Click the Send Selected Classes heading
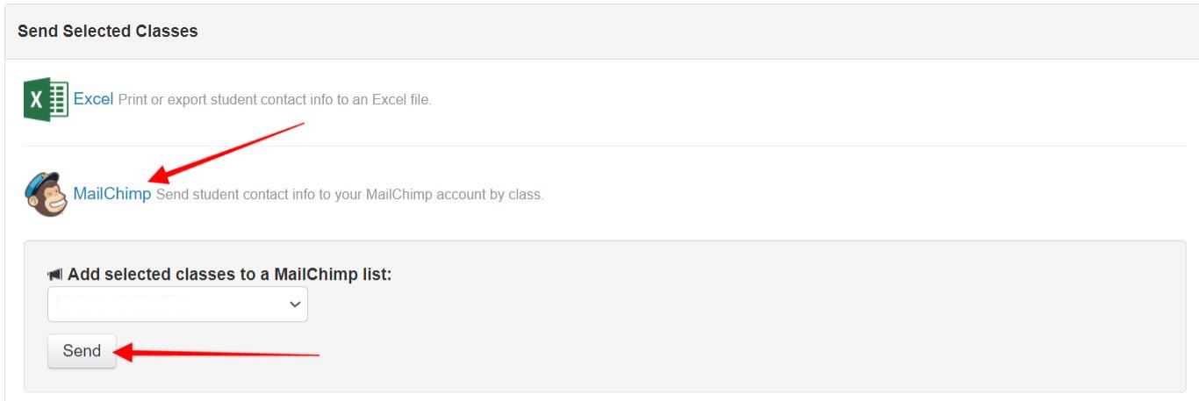Image resolution: width=1199 pixels, height=401 pixels. click(x=108, y=32)
